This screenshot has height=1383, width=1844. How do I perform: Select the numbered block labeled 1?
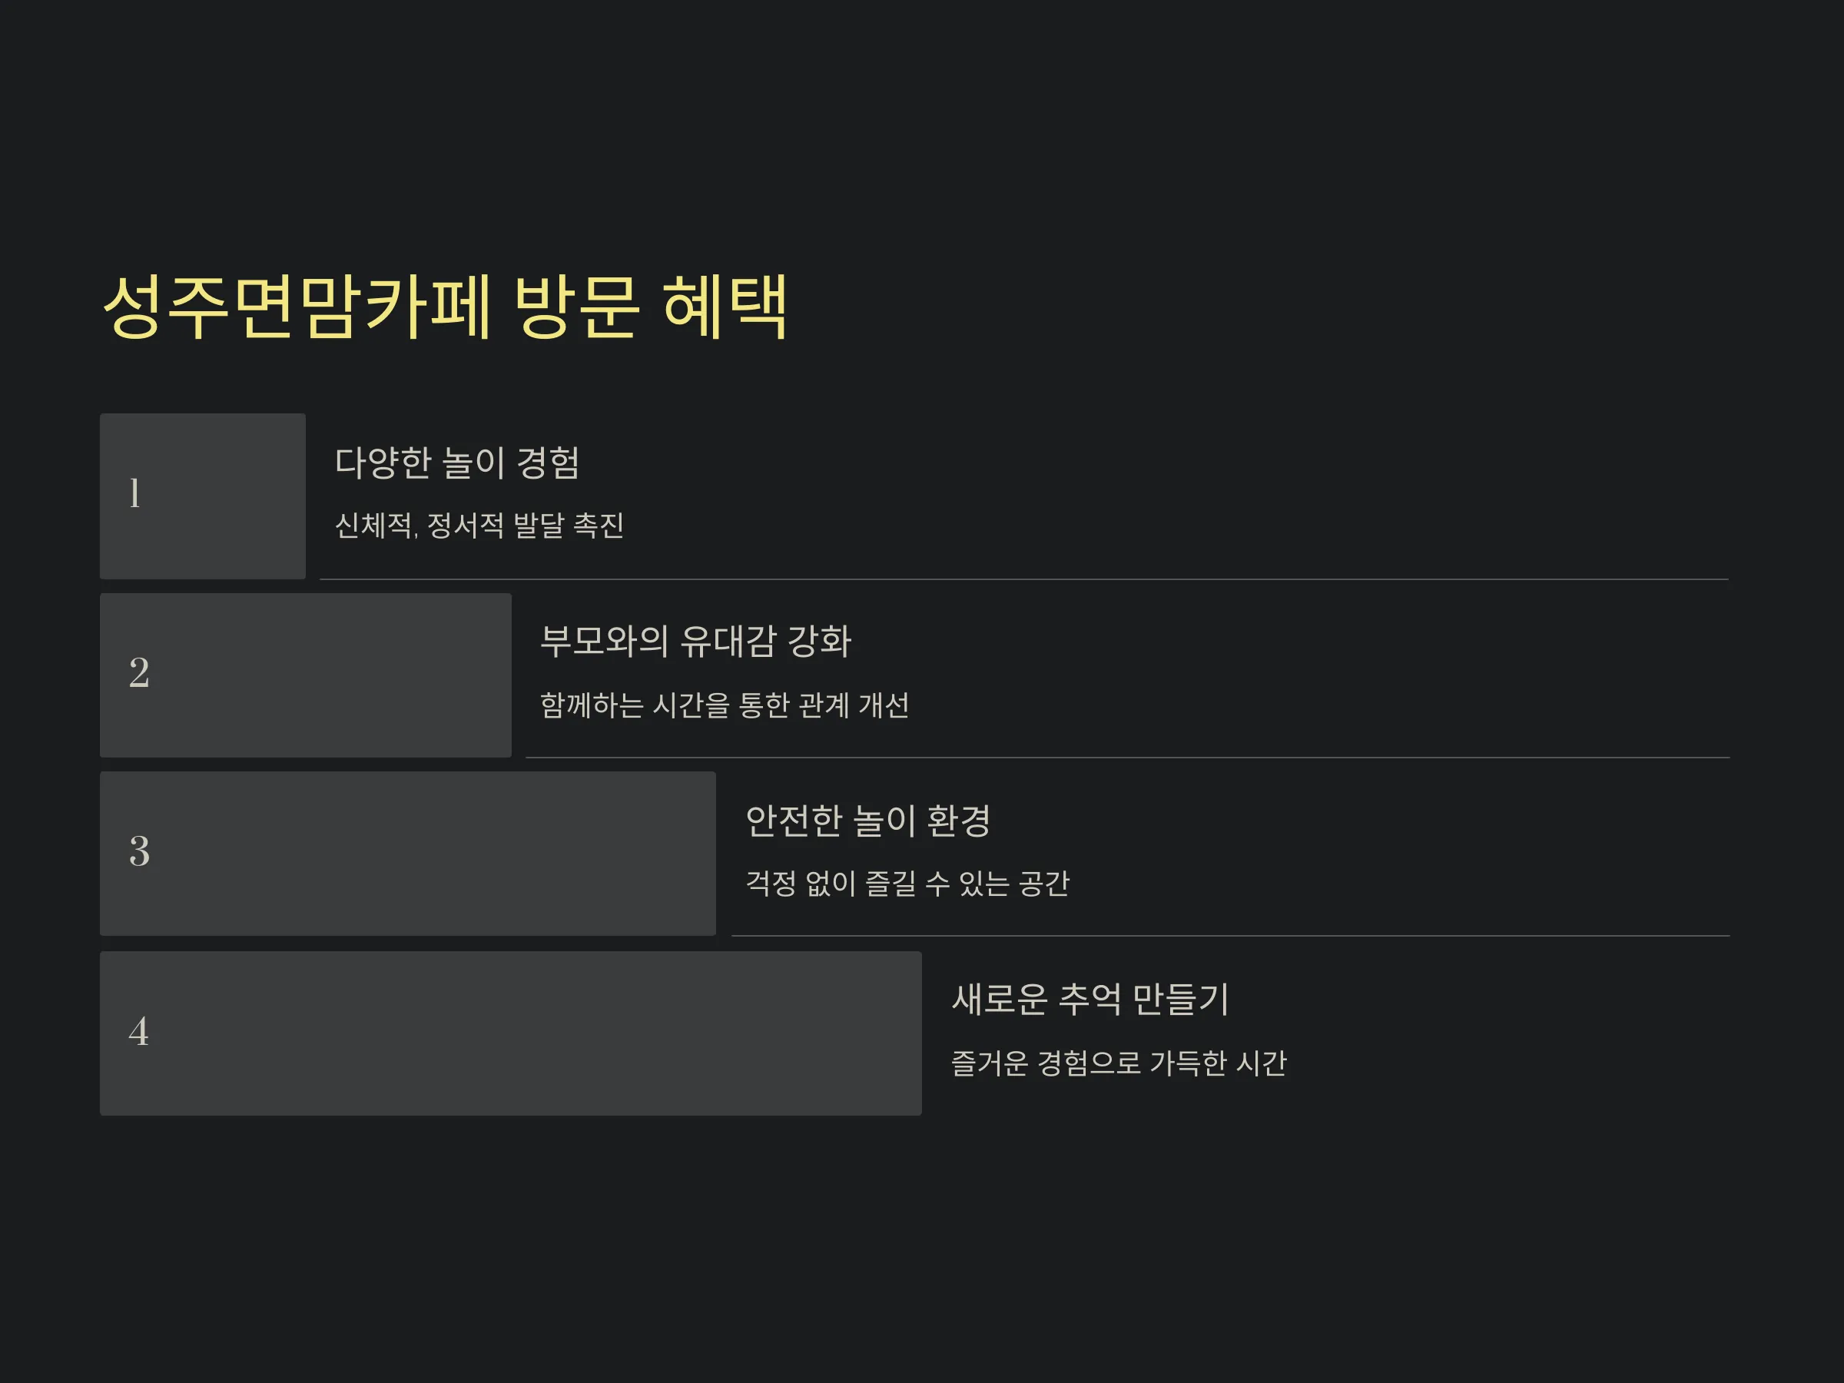[x=203, y=496]
